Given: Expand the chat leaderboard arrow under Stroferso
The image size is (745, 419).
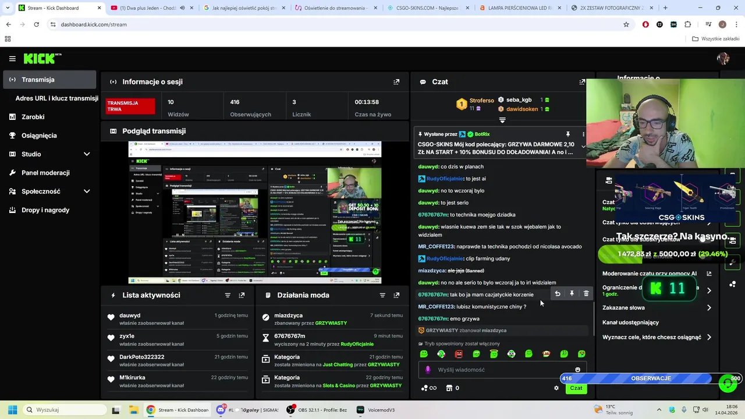Looking at the screenshot, I should point(502,120).
